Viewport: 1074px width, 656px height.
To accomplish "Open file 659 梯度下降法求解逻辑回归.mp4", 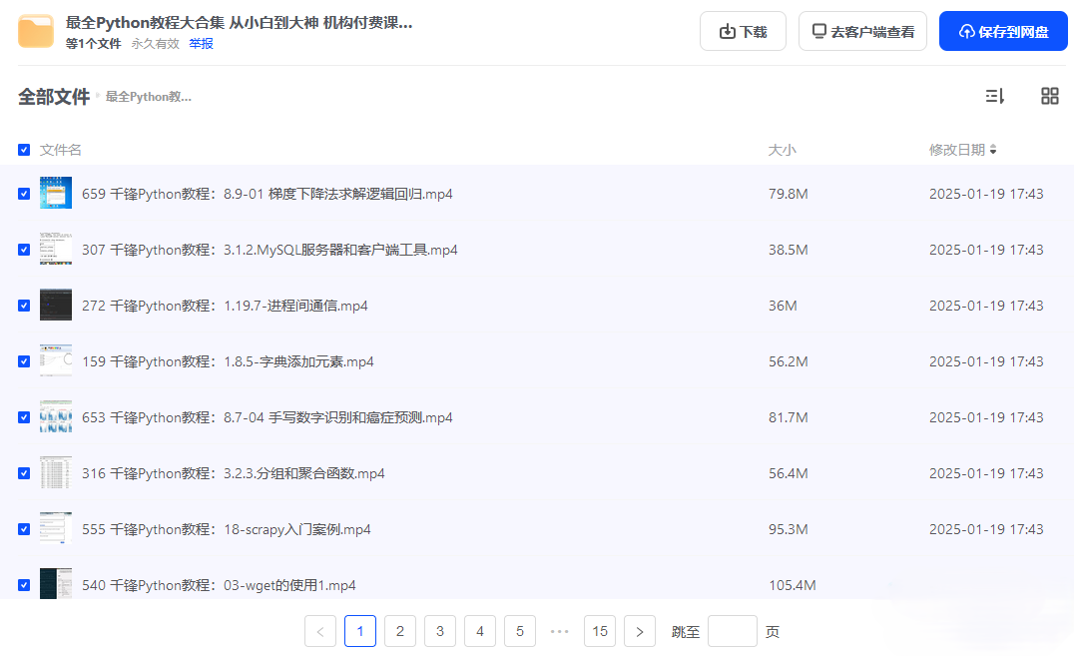I will tap(268, 194).
